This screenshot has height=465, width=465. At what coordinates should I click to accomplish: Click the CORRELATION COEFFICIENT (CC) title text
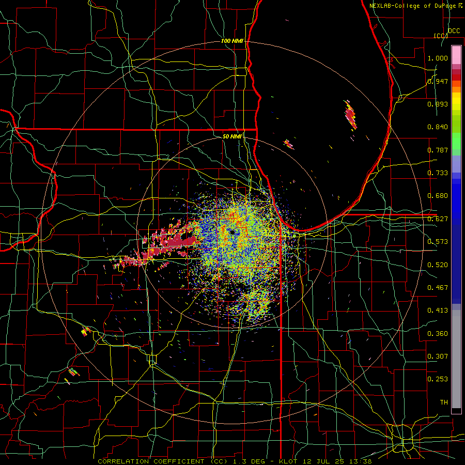tap(162, 461)
